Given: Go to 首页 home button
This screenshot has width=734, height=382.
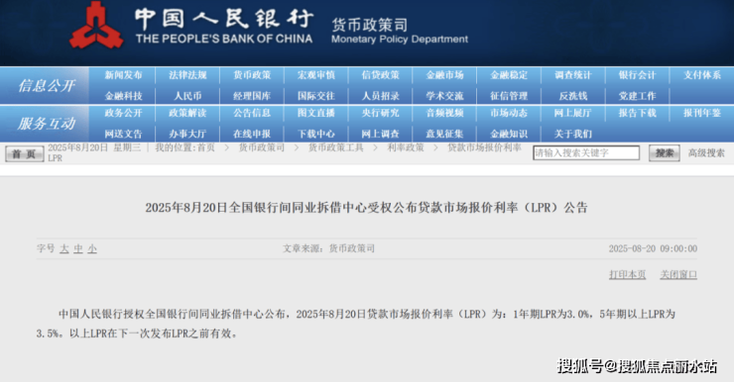Looking at the screenshot, I should click(25, 153).
